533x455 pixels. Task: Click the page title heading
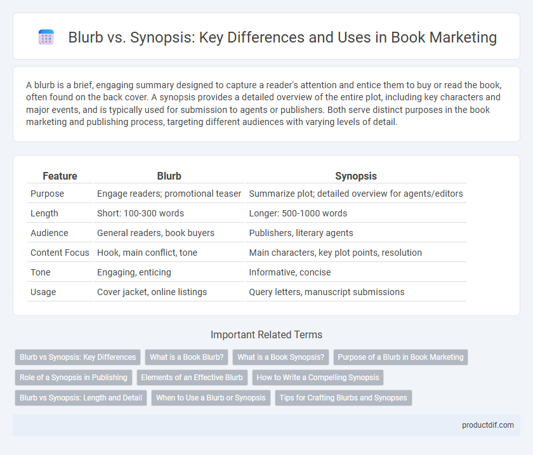click(282, 37)
